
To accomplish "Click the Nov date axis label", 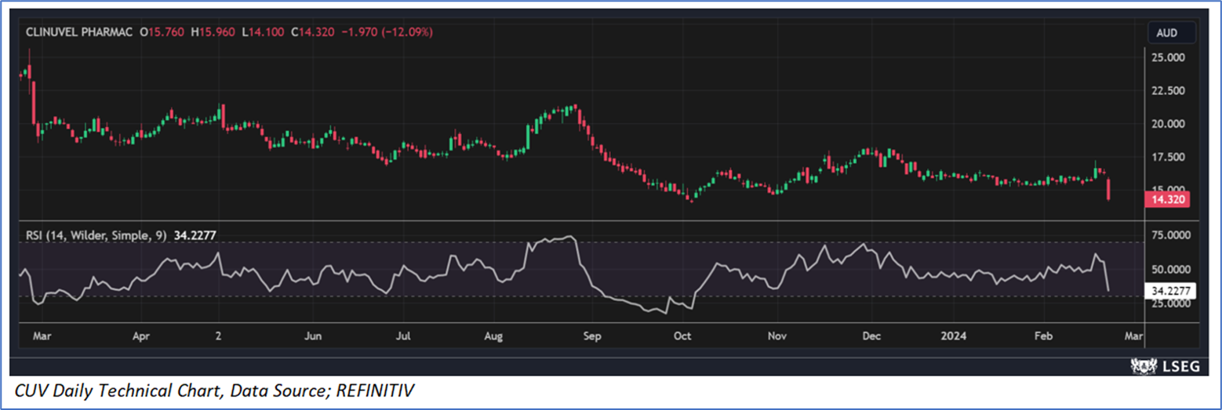I will (777, 336).
